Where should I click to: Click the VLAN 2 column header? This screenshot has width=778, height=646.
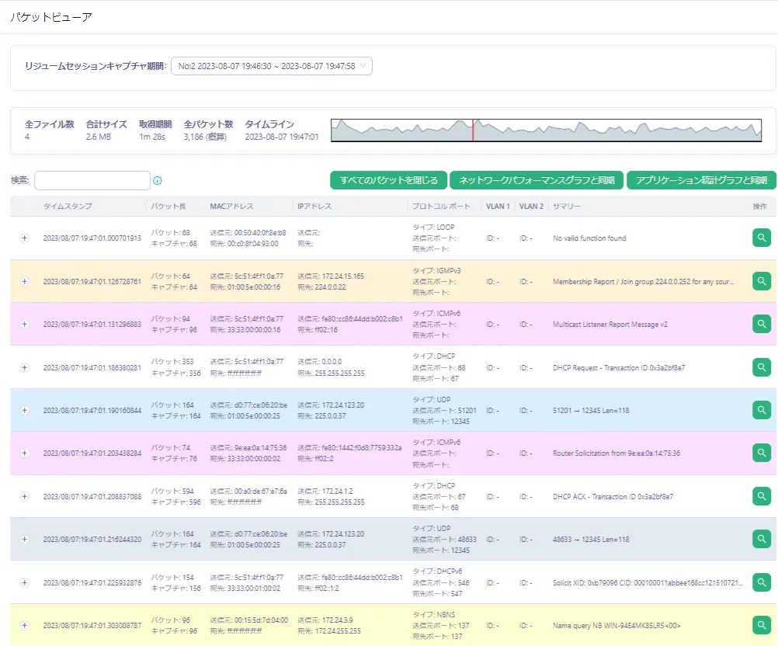coord(531,207)
